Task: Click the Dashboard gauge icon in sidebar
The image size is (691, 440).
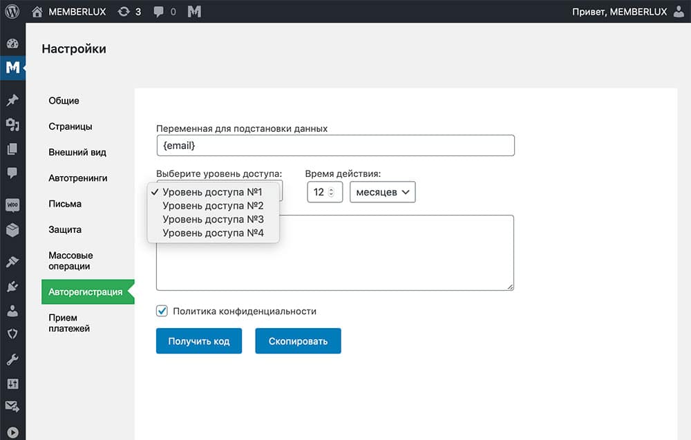Action: tap(12, 44)
